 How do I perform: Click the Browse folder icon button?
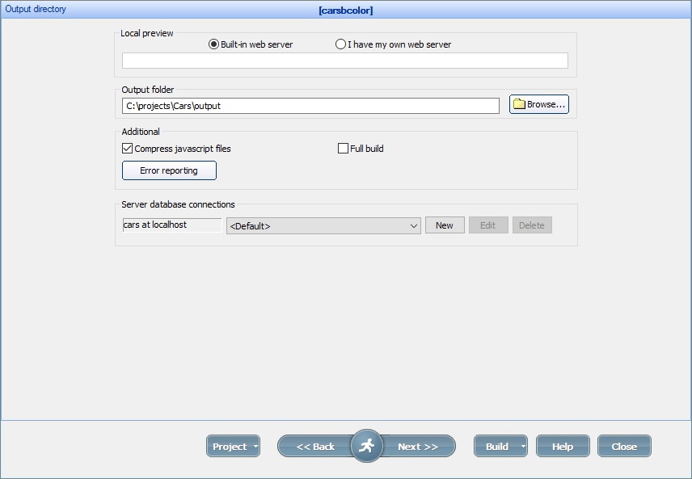point(538,105)
